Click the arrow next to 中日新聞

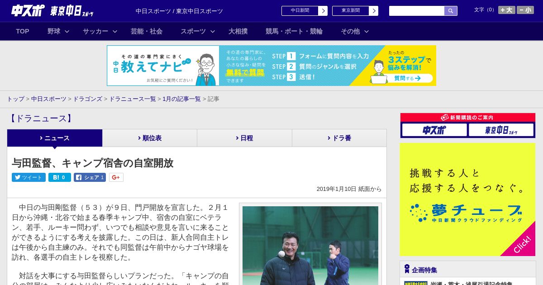[x=323, y=11]
